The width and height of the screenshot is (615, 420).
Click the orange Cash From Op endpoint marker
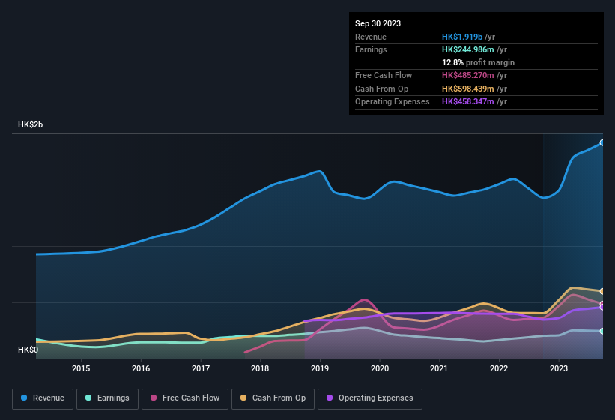(602, 291)
